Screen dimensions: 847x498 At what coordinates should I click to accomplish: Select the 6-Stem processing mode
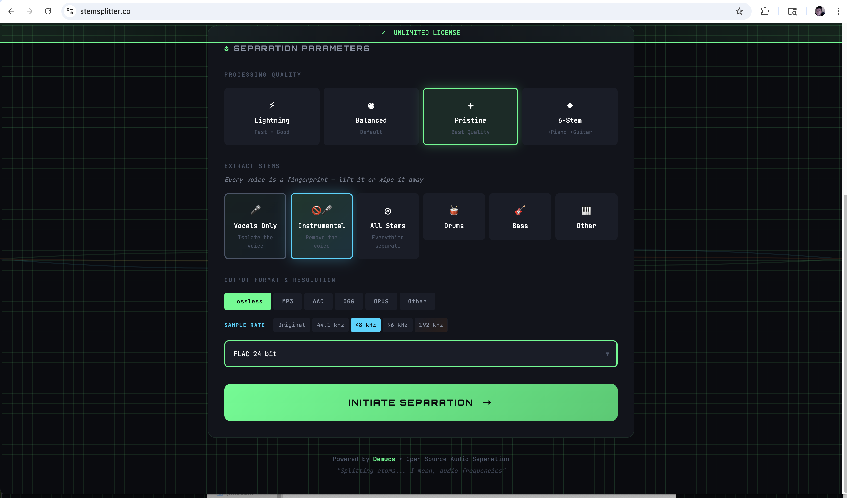click(x=570, y=116)
